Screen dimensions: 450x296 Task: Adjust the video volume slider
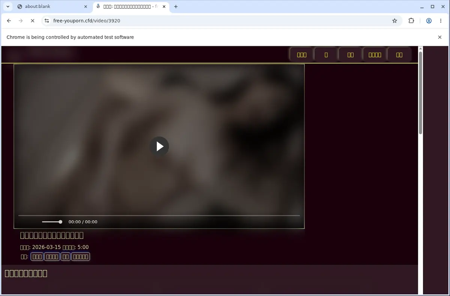pyautogui.click(x=52, y=222)
